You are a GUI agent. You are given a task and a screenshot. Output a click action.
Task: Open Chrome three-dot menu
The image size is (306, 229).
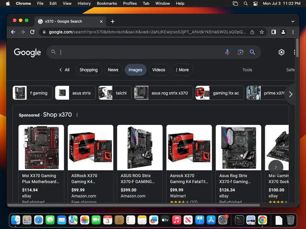293,32
